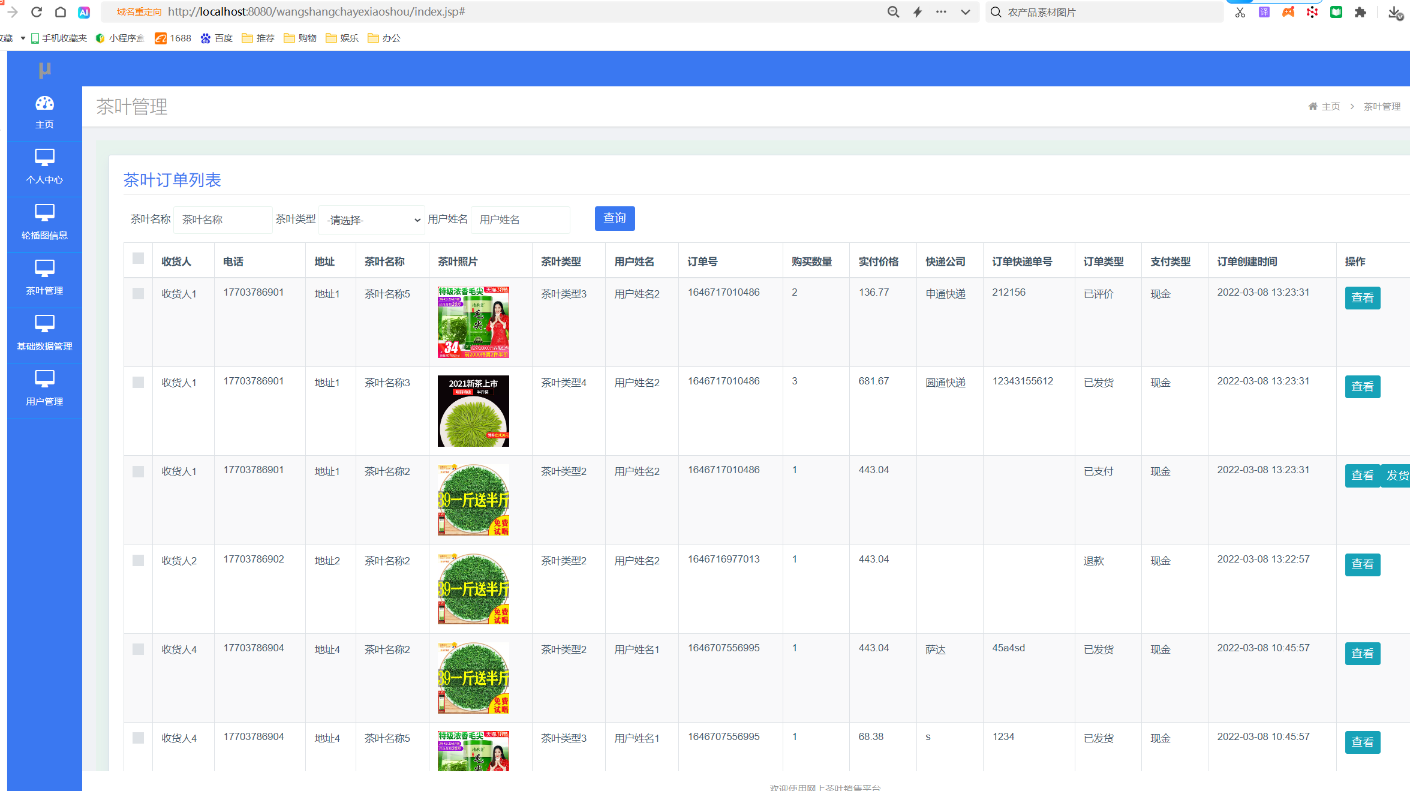The image size is (1410, 791).
Task: Open the extensions puzzle icon
Action: pos(1360,12)
